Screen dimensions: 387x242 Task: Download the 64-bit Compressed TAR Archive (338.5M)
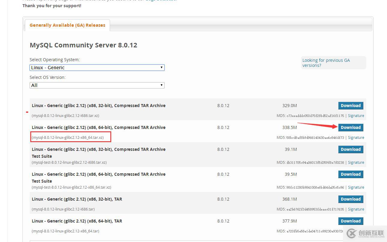(350, 127)
